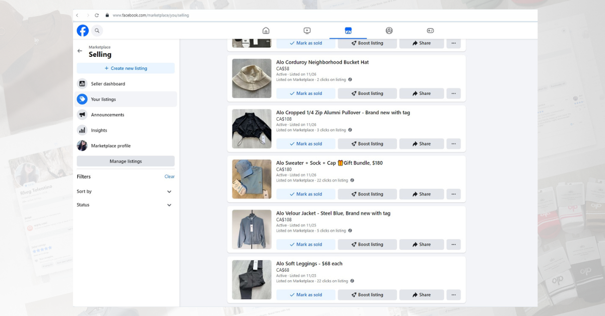The image size is (605, 316).
Task: Go back using the arrow beside Selling
Action: tap(80, 51)
